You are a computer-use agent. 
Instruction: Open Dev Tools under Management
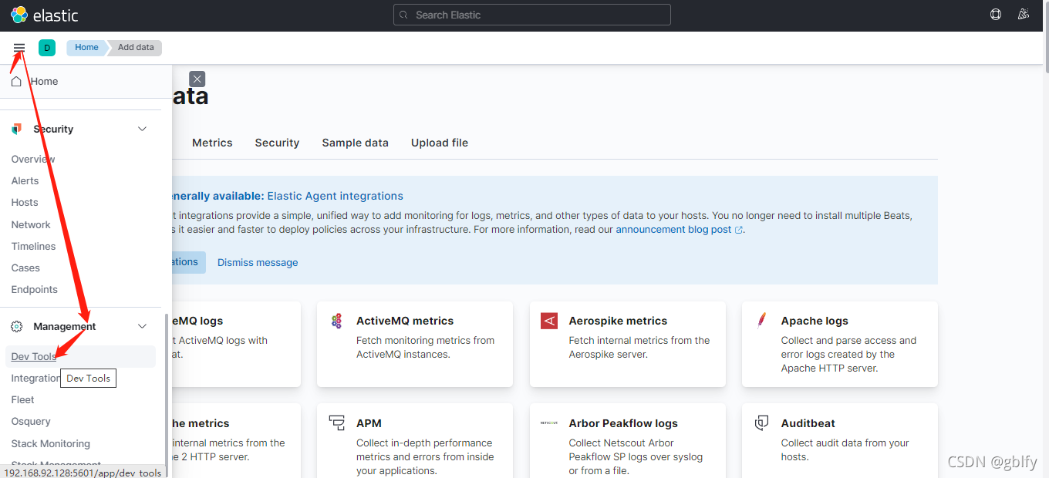pyautogui.click(x=81, y=356)
